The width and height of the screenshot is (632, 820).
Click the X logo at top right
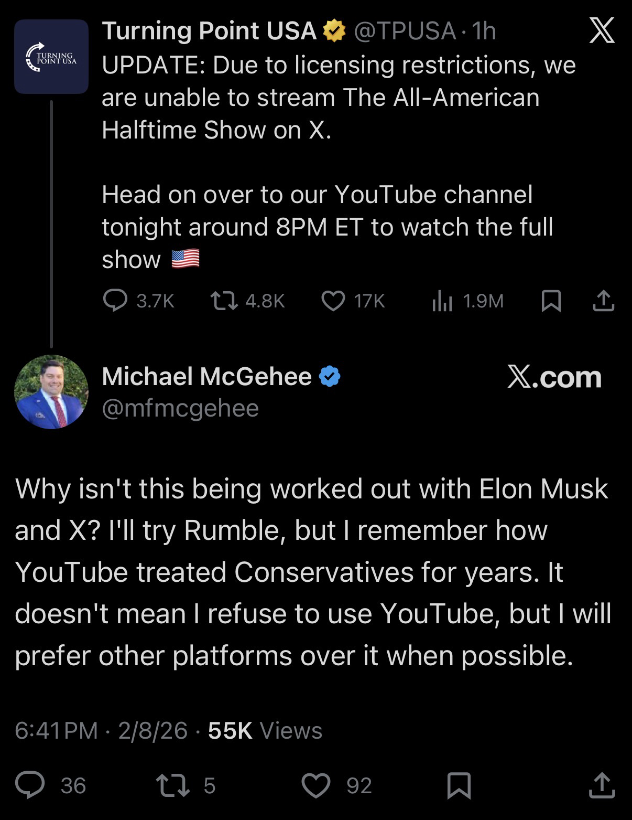click(x=602, y=31)
